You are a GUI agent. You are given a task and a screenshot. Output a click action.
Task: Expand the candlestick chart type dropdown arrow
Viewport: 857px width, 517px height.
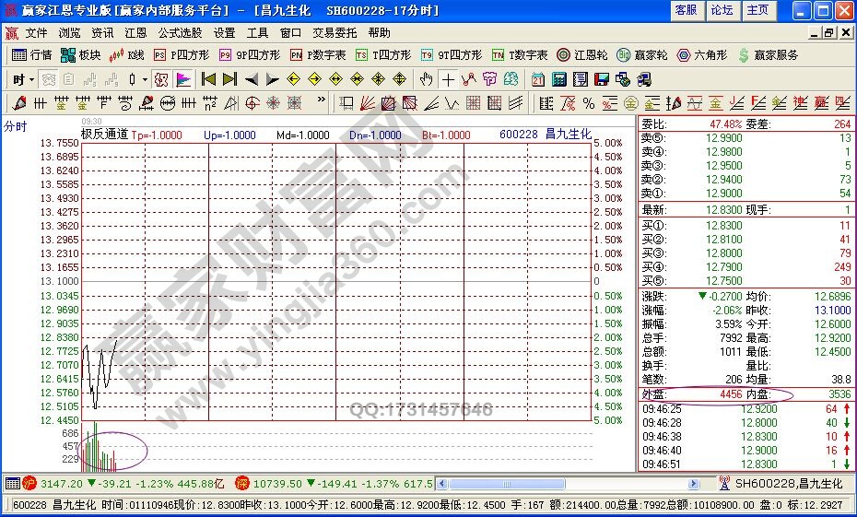coord(145,79)
